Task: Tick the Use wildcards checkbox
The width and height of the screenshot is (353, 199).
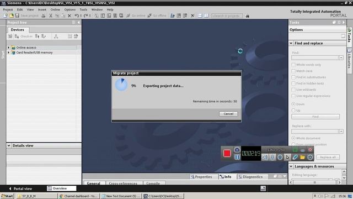Action: click(x=293, y=90)
